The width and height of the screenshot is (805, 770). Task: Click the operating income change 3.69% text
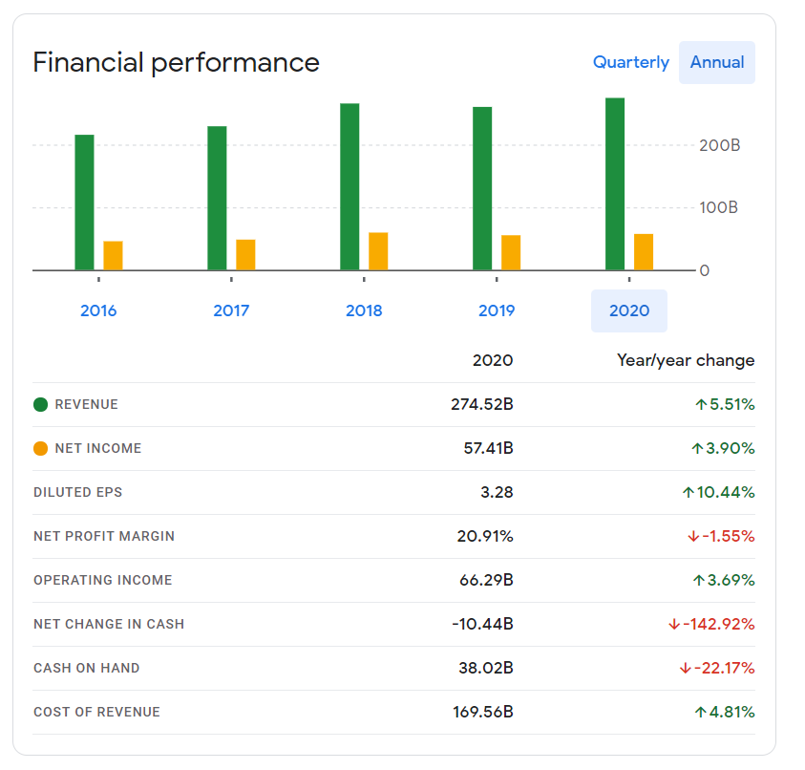731,581
